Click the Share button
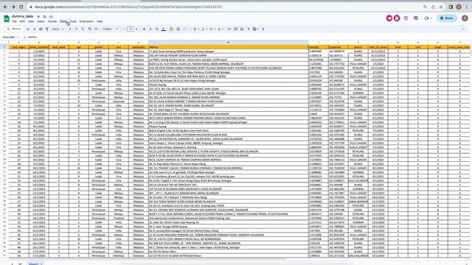Image resolution: width=472 pixels, height=265 pixels. click(447, 18)
